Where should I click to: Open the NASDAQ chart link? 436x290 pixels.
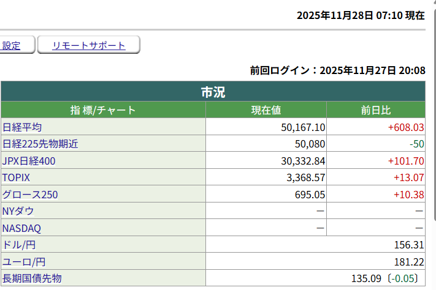[22, 228]
